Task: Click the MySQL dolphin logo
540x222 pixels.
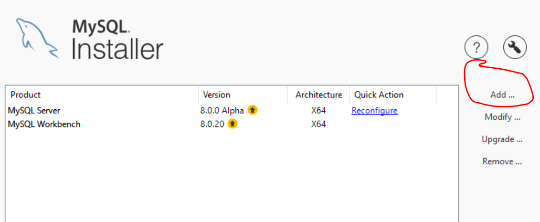Action: 37,38
